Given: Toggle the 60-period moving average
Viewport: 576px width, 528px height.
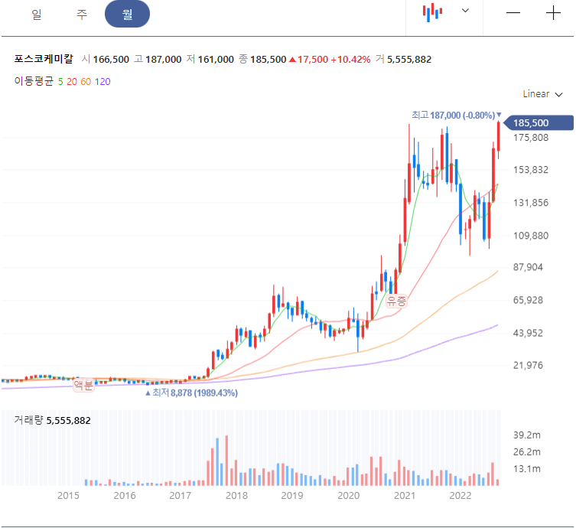Looking at the screenshot, I should [86, 82].
